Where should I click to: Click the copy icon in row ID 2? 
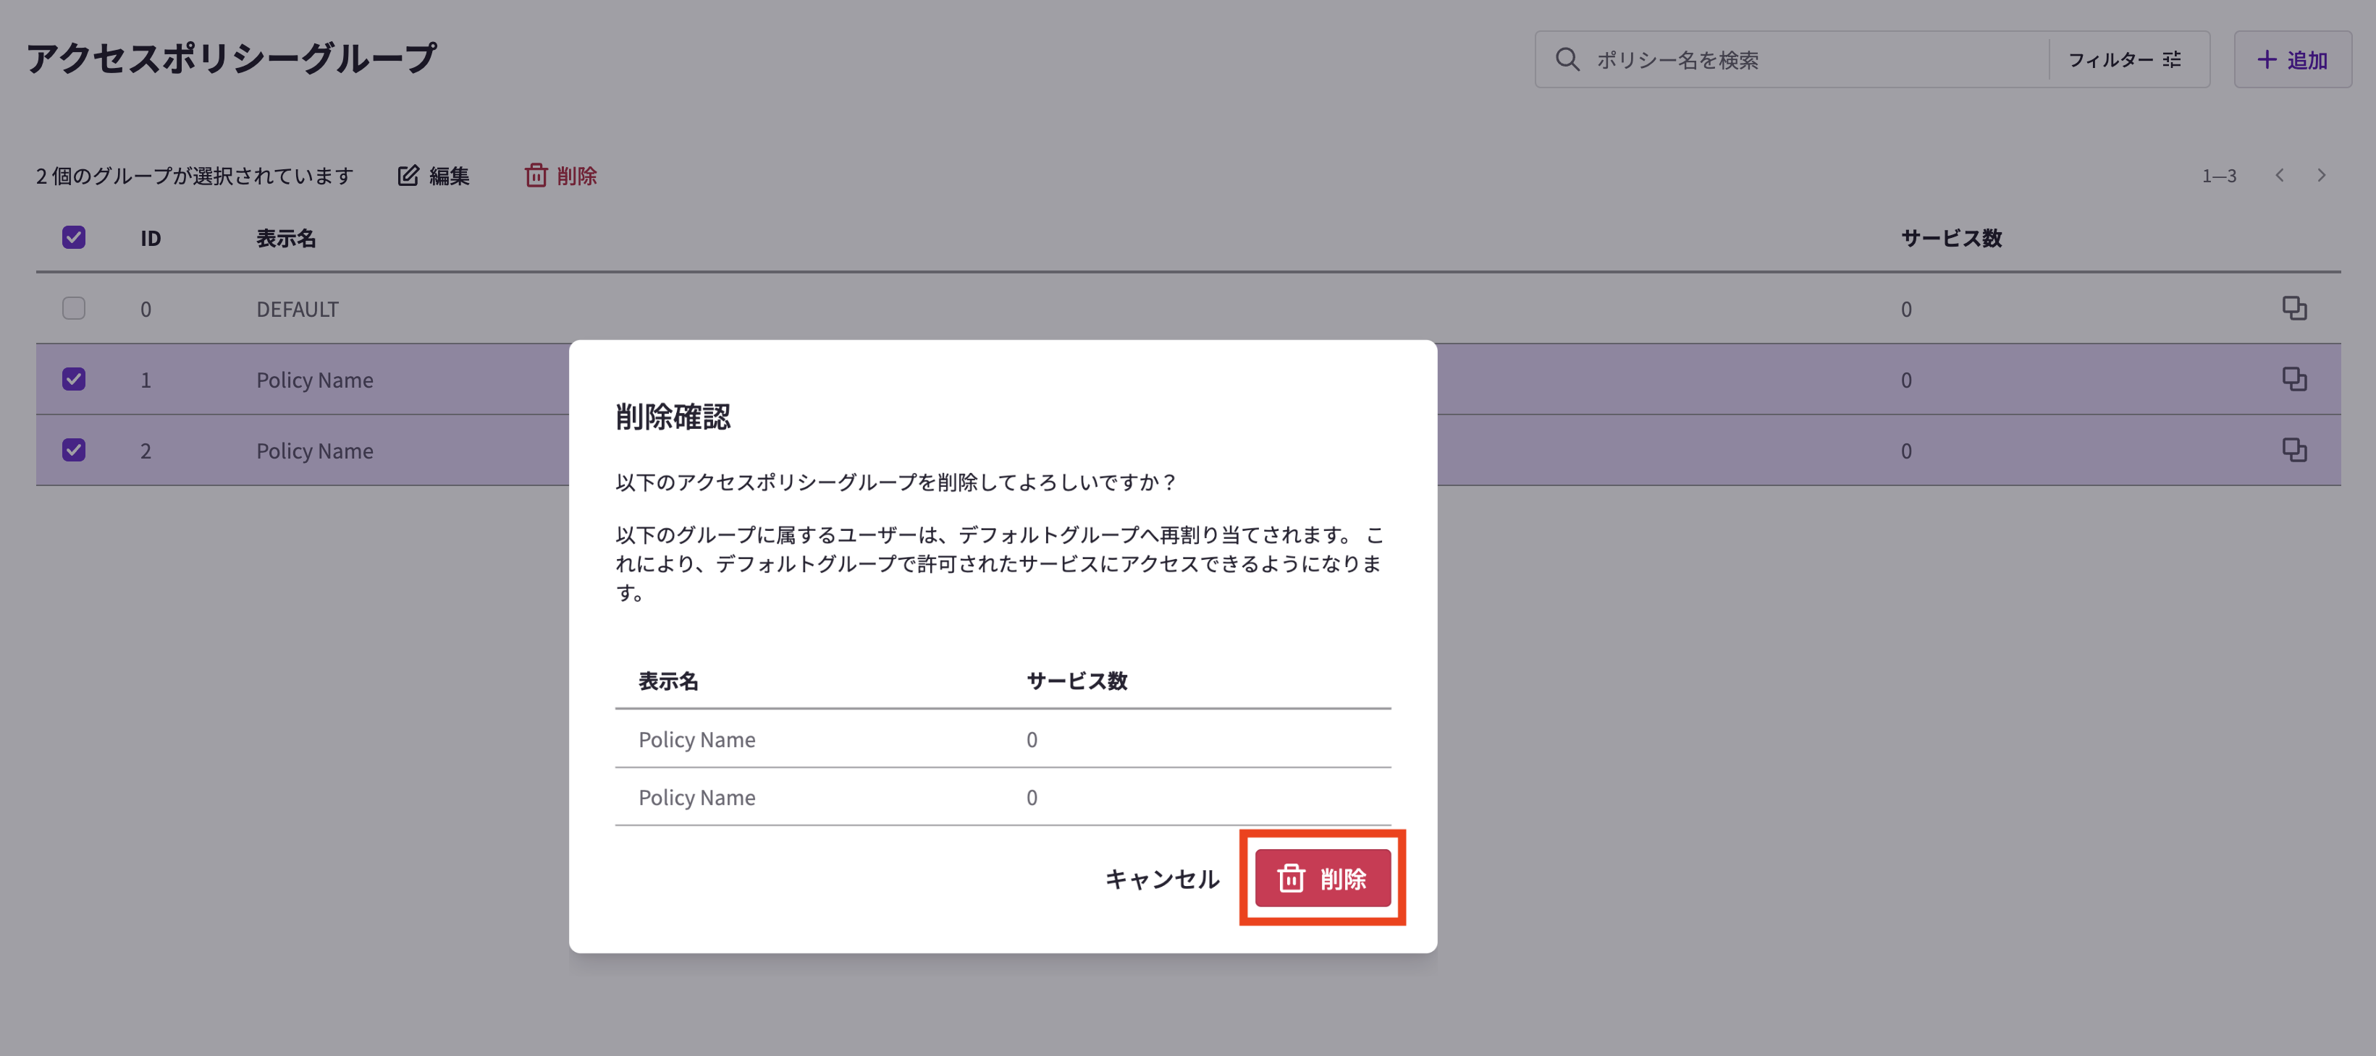click(x=2294, y=450)
